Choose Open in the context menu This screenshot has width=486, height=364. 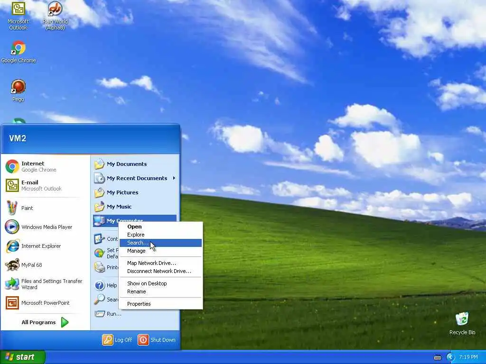pos(160,227)
